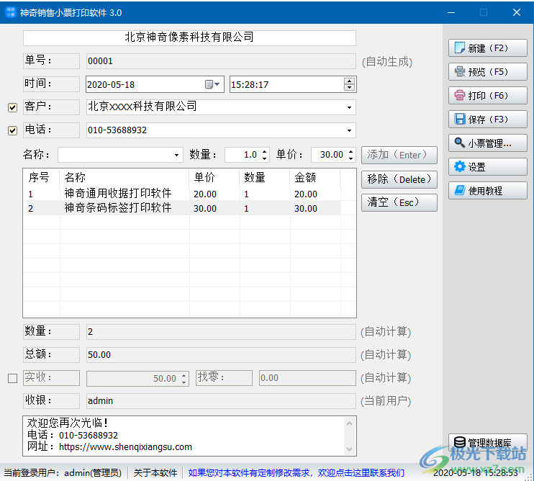Screen dimensions: 534x481
Task: Increase 单价 unit price with up arrow
Action: (x=350, y=152)
